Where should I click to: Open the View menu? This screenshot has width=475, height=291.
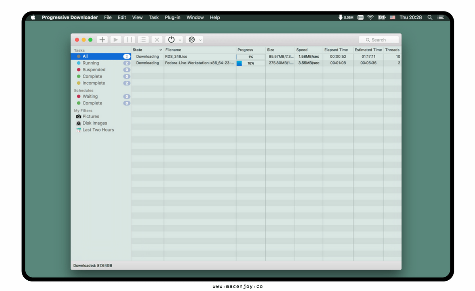137,17
